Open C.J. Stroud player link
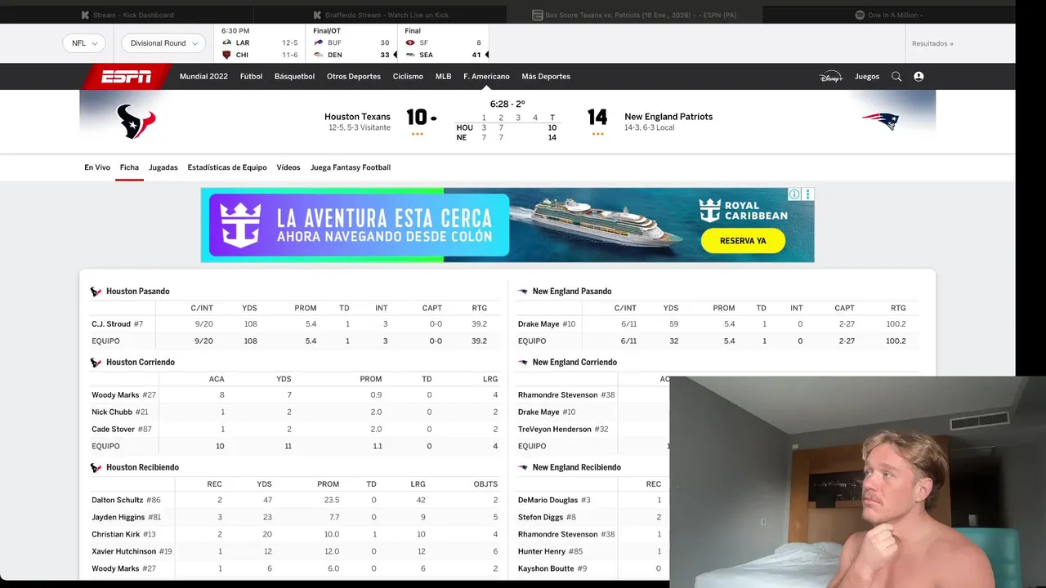 pyautogui.click(x=111, y=324)
